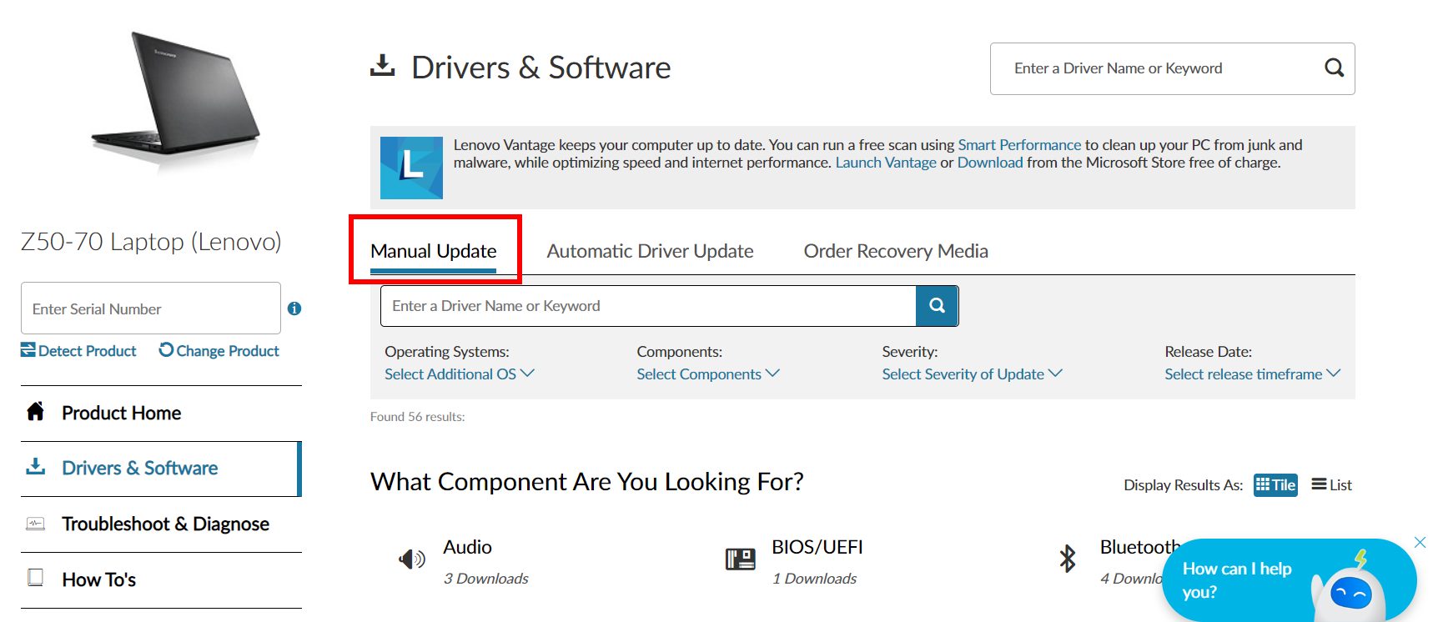The width and height of the screenshot is (1438, 622).
Task: Click the "Found 56 results:" text
Action: 417,417
